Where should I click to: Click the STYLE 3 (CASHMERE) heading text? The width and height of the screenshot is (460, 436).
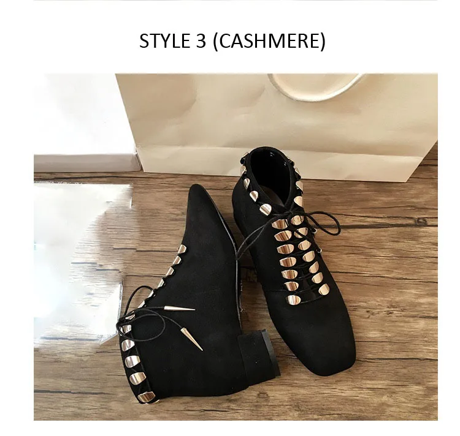coord(232,41)
